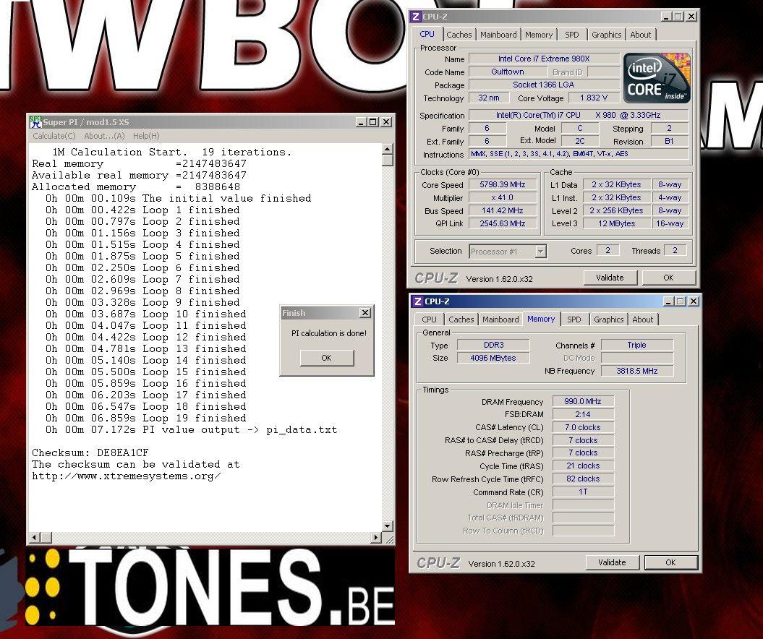Click the NB Frequency value 3818.5 MHz

click(x=637, y=371)
